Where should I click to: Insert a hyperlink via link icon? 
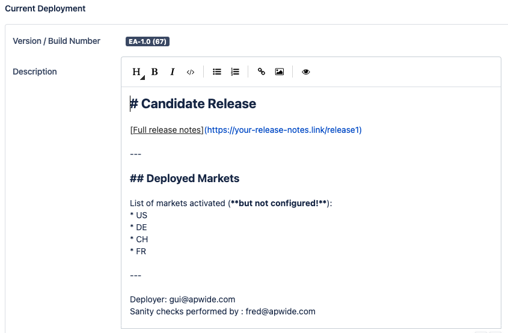262,72
